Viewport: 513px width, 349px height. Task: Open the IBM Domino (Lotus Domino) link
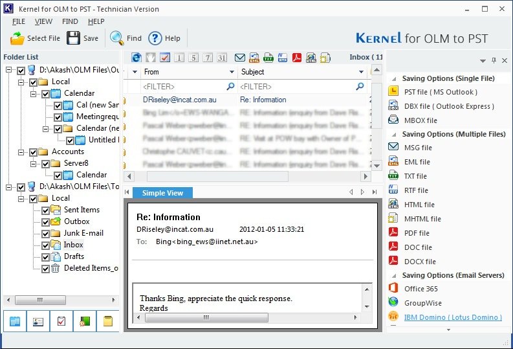point(453,317)
